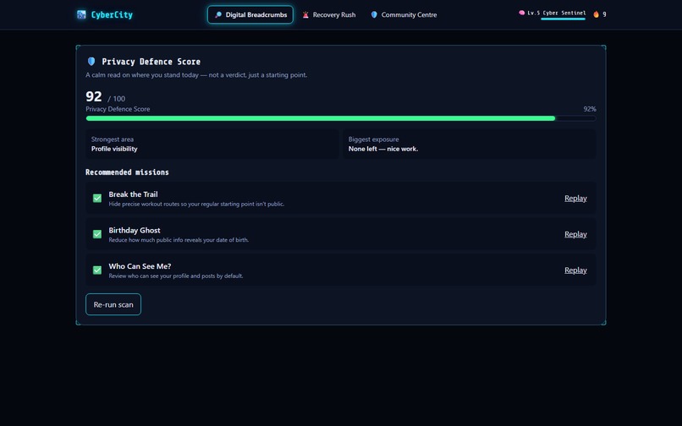Replay the Who Can See Me? mission

point(575,270)
